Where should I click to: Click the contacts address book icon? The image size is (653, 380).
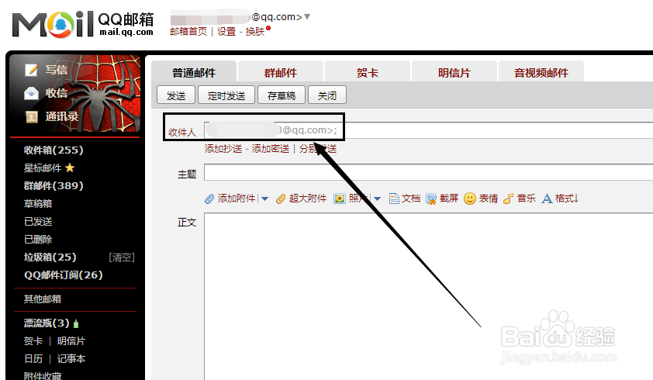32,117
